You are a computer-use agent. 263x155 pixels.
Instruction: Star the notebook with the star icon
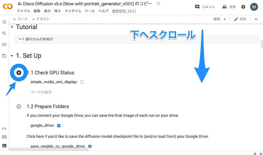click(158, 3)
